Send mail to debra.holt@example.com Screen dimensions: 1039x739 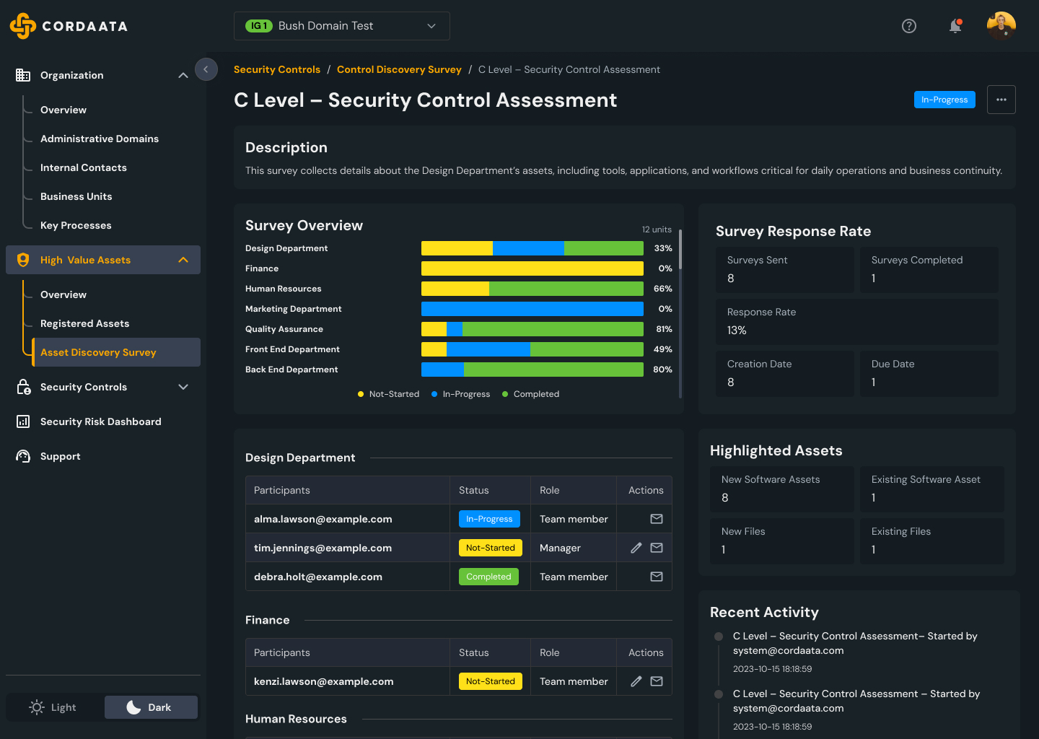click(x=657, y=577)
